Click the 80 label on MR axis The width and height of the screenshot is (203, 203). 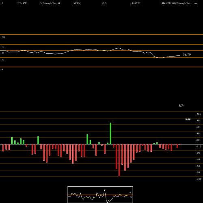click(x=198, y=121)
